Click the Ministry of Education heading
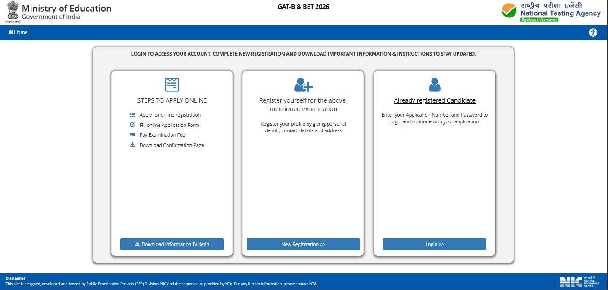The height and width of the screenshot is (290, 608). pos(66,9)
